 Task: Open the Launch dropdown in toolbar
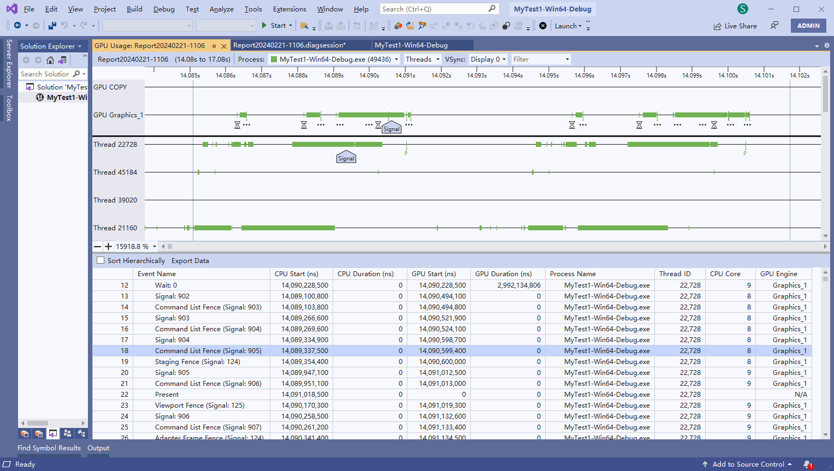pyautogui.click(x=568, y=26)
